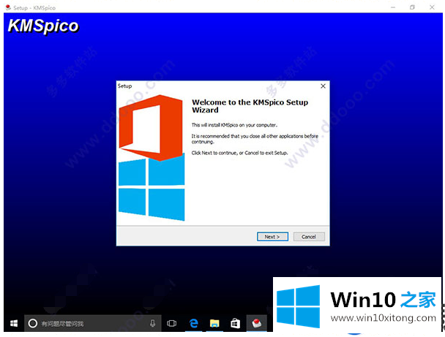
Task: Click the KMSpico title bar icon
Action: (8, 7)
